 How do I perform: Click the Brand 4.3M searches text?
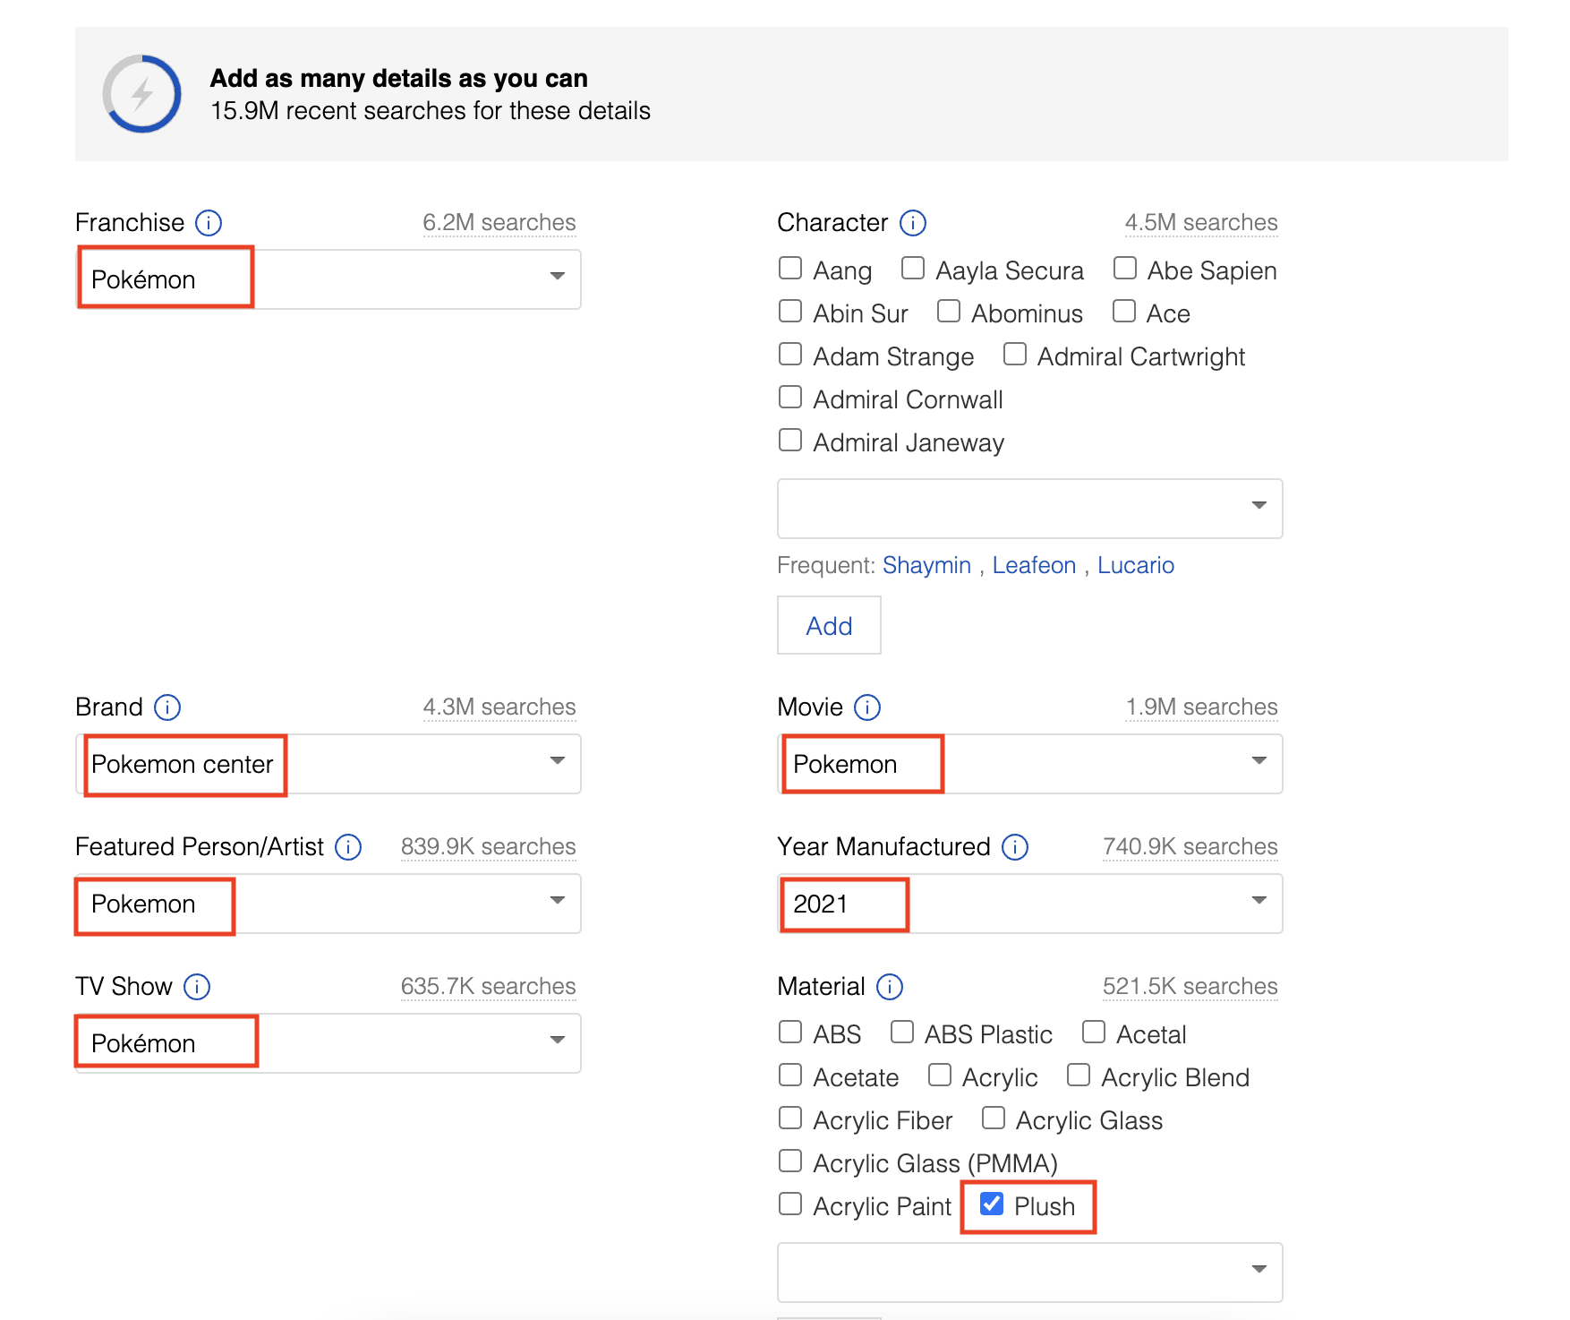tap(499, 707)
